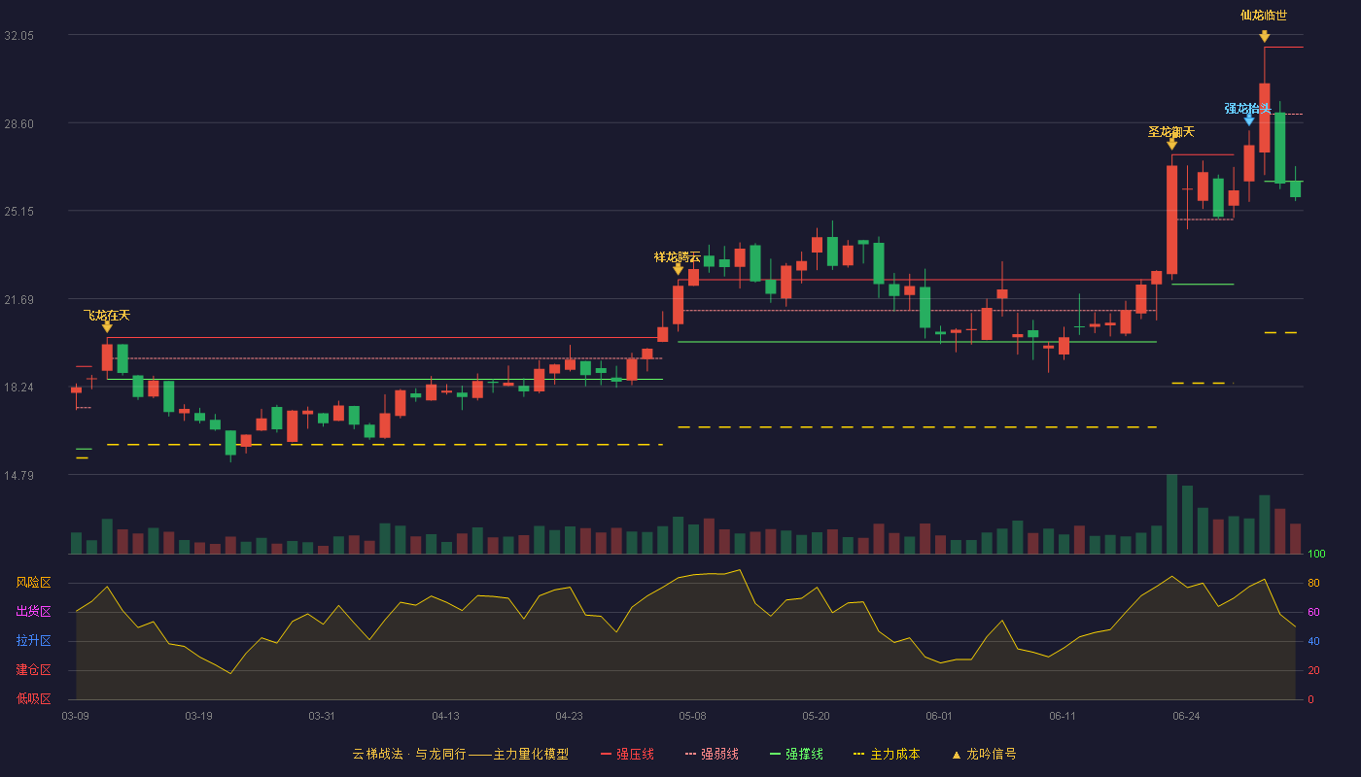This screenshot has width=1361, height=777.
Task: Click the 18.24 price axis label
Action: 18,387
